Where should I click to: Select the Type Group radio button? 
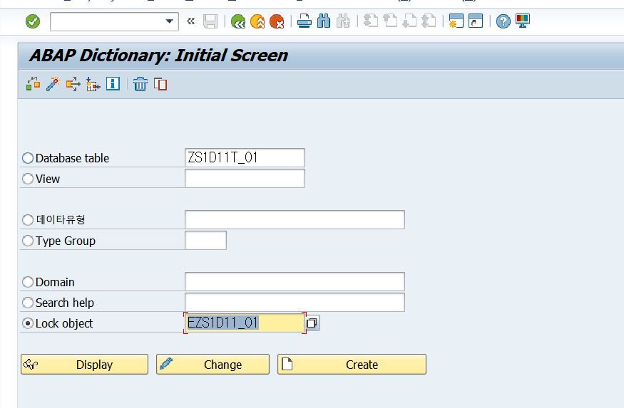coord(28,241)
